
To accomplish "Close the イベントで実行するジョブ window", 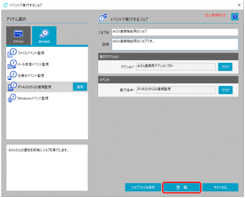I will click(x=239, y=5).
